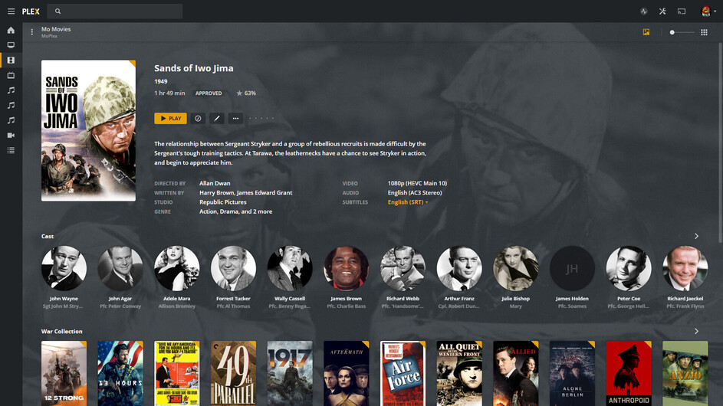Open Richard Webb cast profile
The height and width of the screenshot is (406, 723).
tap(403, 268)
